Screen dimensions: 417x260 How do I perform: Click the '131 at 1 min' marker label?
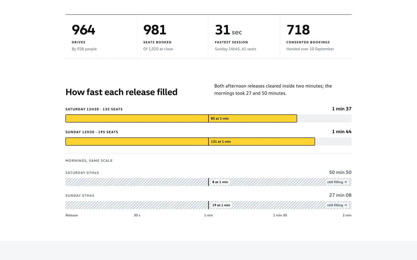point(221,141)
